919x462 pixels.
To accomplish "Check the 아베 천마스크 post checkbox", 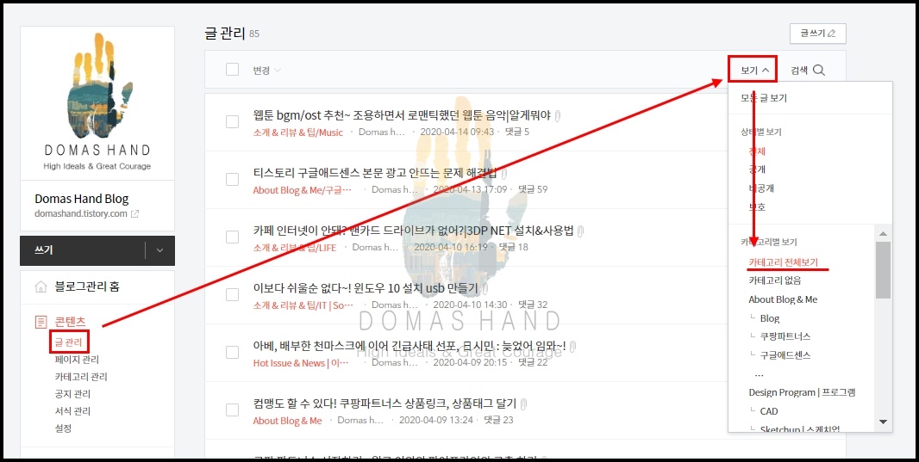I will 232,353.
